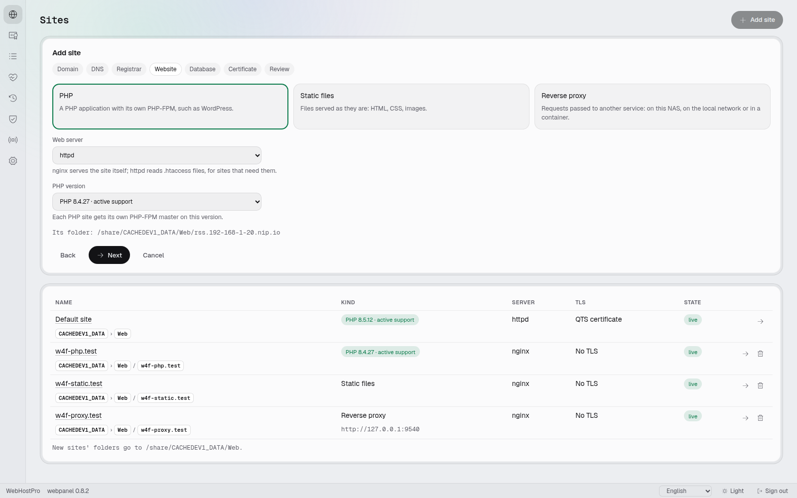Go to the Registrar step
The width and height of the screenshot is (797, 498).
coord(129,69)
